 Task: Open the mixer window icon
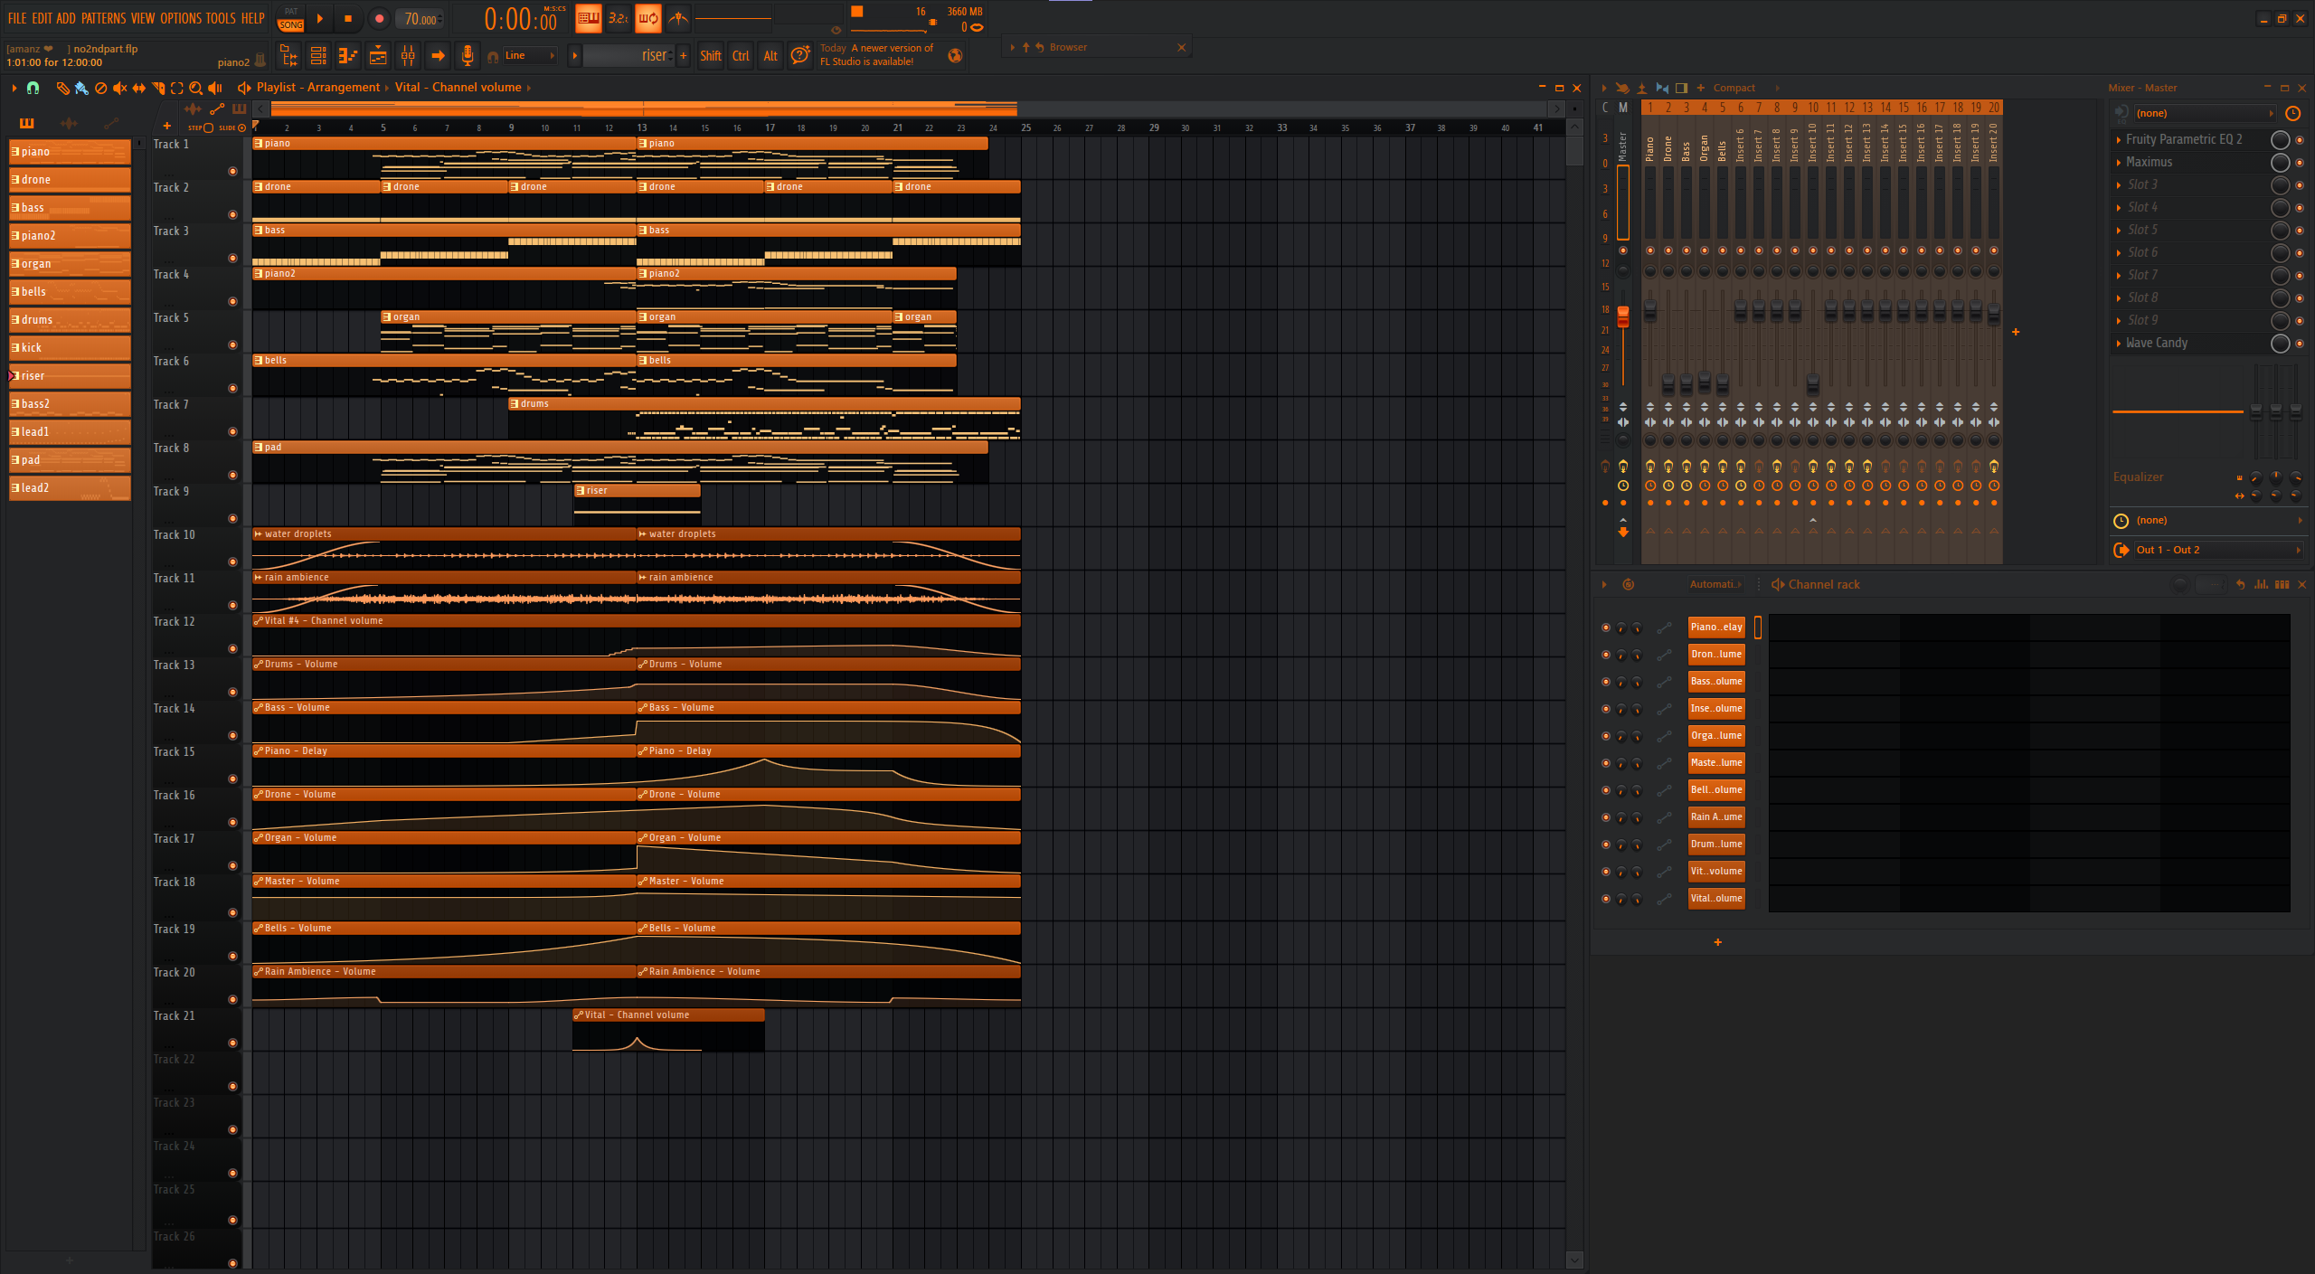408,56
